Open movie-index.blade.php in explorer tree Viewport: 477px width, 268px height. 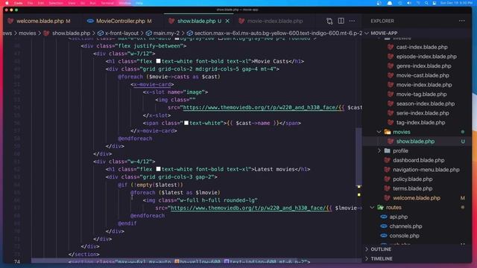click(424, 85)
